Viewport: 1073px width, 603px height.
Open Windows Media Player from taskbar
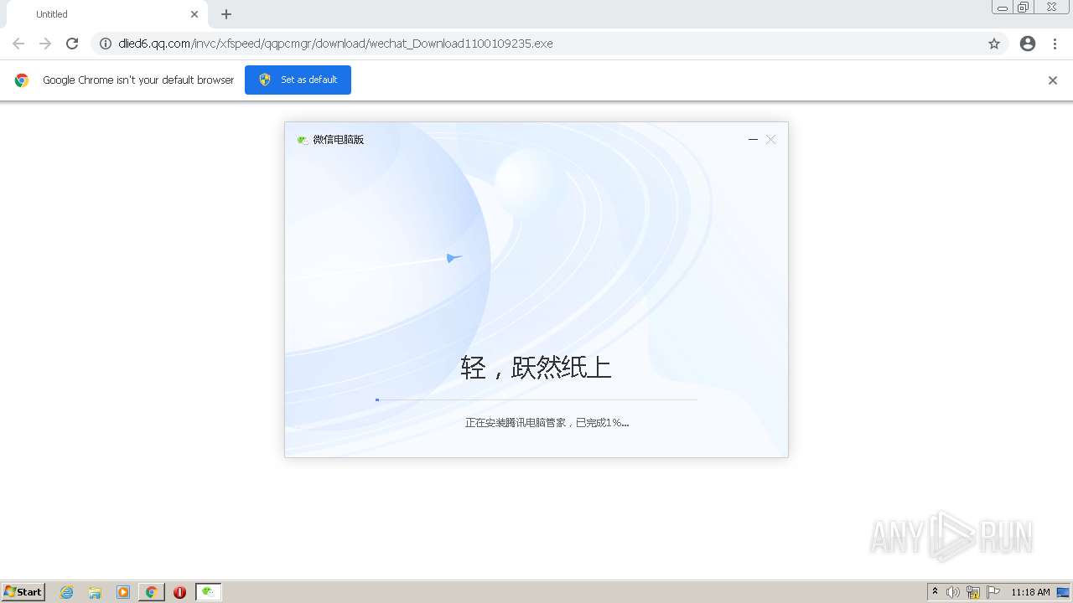click(123, 592)
